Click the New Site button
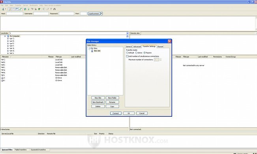257x154 pixels. [98, 98]
